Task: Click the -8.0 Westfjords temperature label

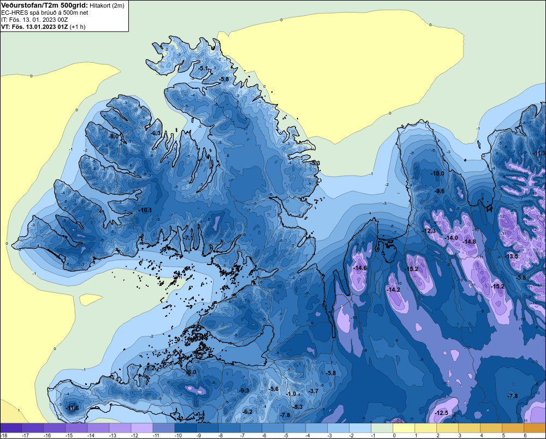Action: point(114,137)
